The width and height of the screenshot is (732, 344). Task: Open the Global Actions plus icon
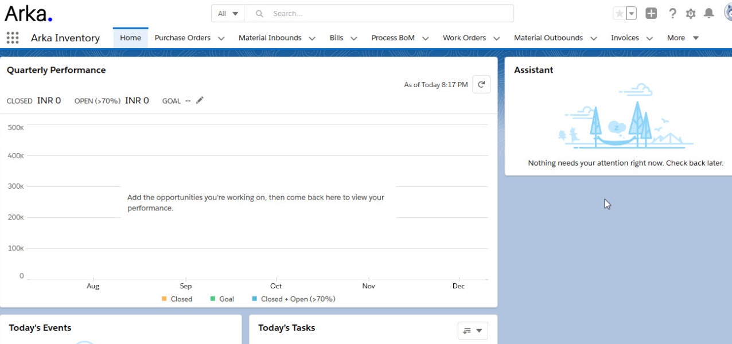click(x=651, y=13)
